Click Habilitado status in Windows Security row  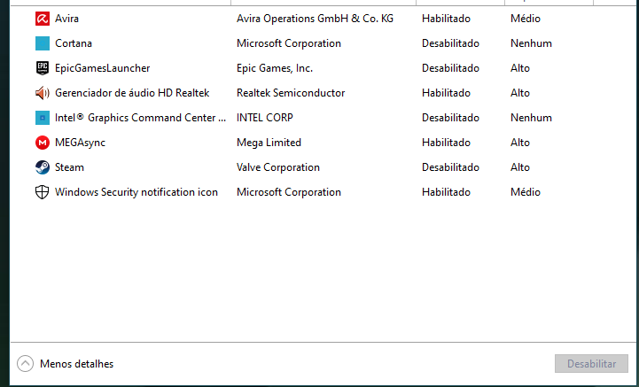[446, 192]
